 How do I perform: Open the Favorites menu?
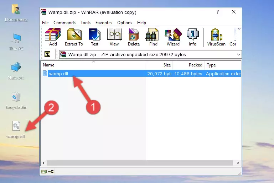point(104,23)
